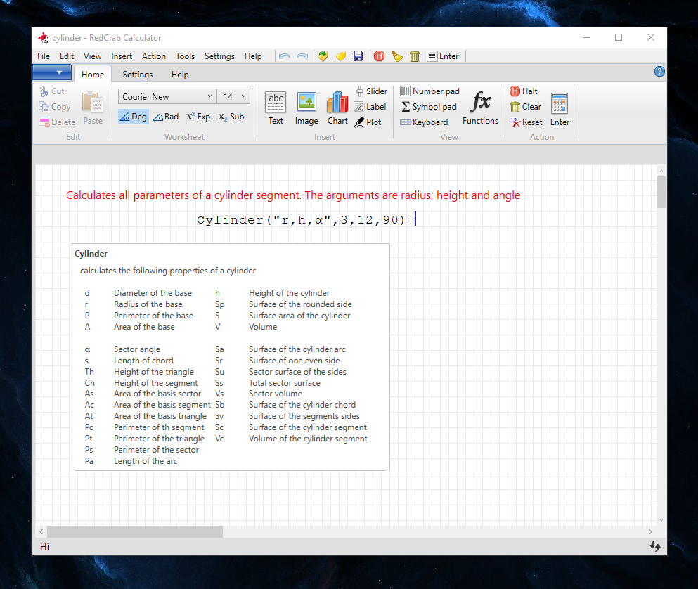Open the Help menu in menu bar
The height and width of the screenshot is (589, 698).
click(x=253, y=56)
